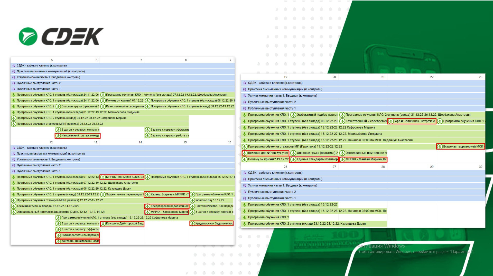Open Программа обучения стажеров МП (Практика) 19.12.22-22.12.22
The image size is (493, 276).
click(339, 146)
